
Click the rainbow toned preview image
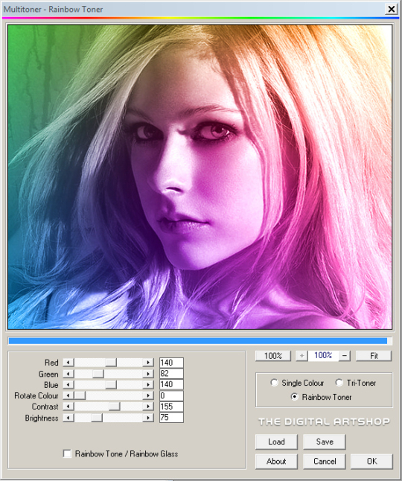tap(200, 177)
